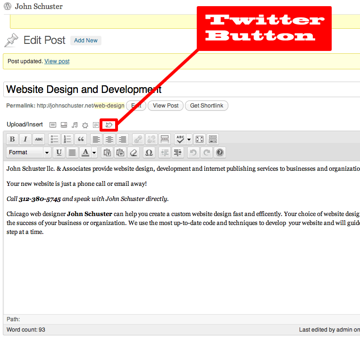Expand the text color picker arrow
Image resolution: width=360 pixels, height=342 pixels.
click(x=94, y=152)
